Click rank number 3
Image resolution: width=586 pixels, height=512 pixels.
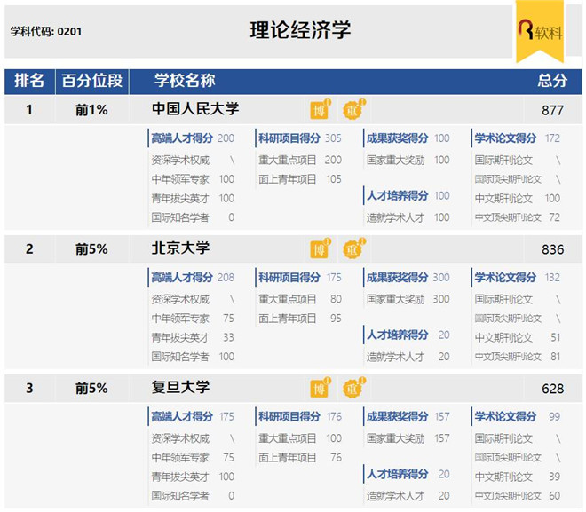(29, 389)
